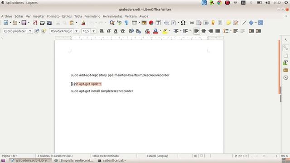Open the Editar menu
The height and width of the screenshot is (163, 290).
tap(19, 16)
